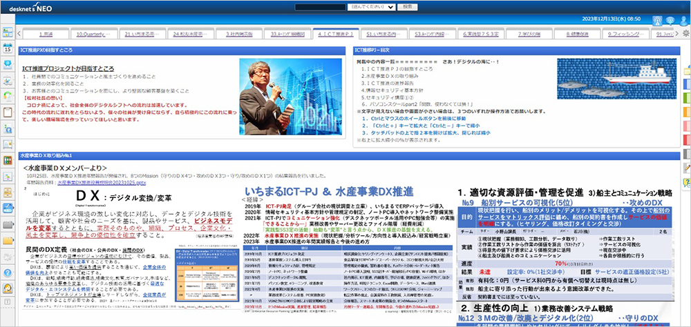Click the ICT推進PJ－目次 panel header
The image size is (691, 327).
coord(516,50)
